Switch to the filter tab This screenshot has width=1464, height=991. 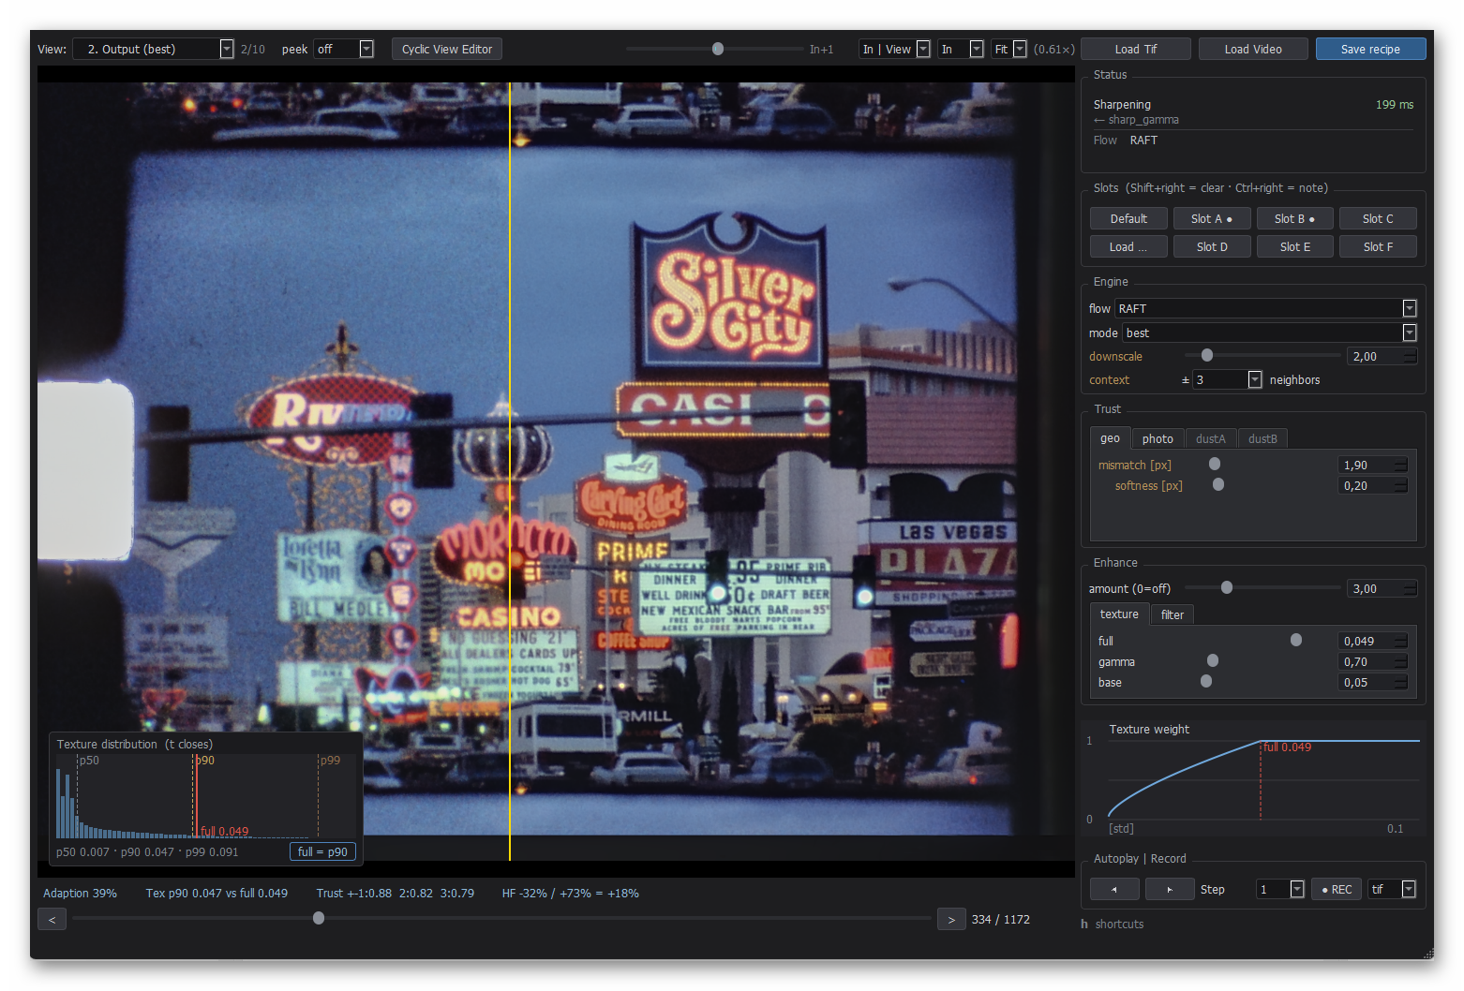(x=1173, y=614)
